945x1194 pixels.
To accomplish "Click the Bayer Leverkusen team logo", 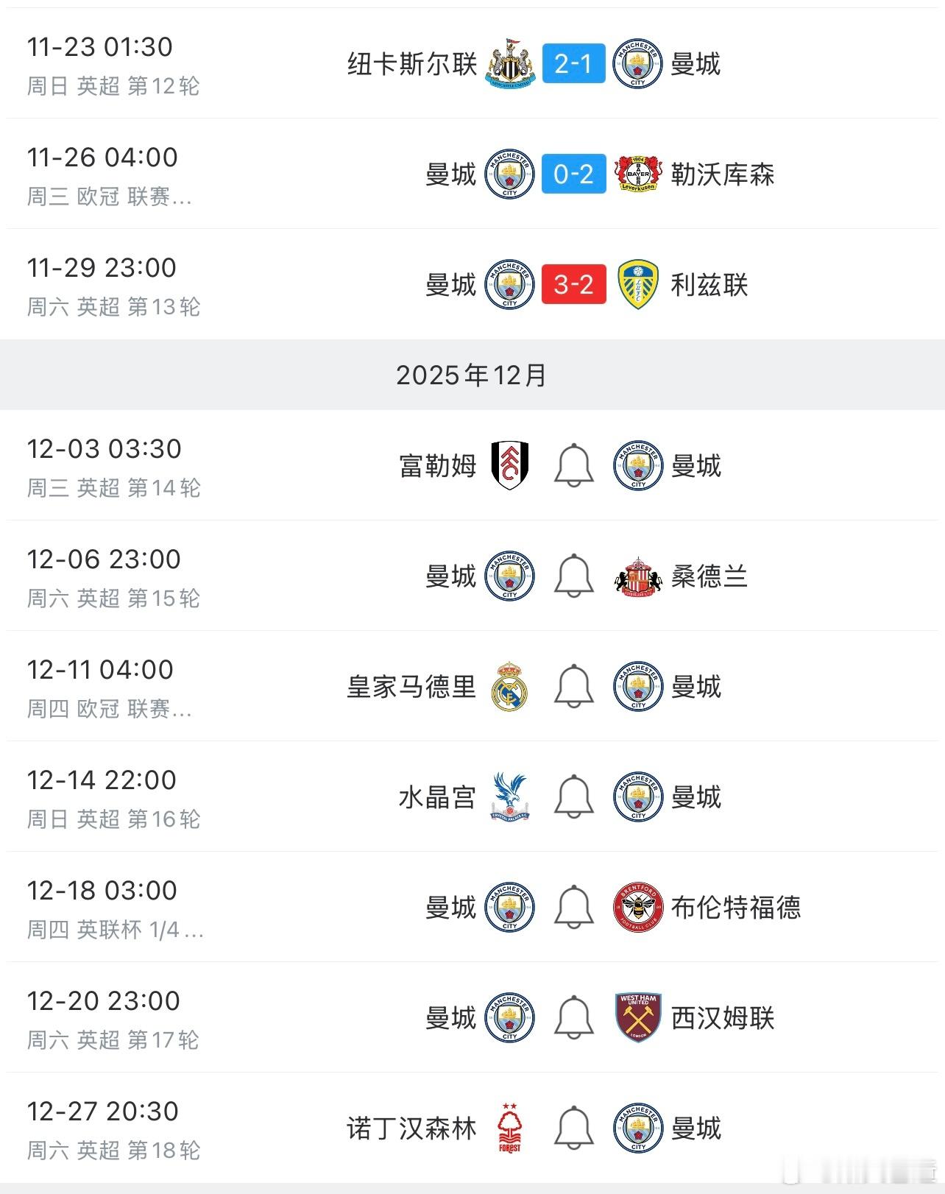I will pos(637,174).
